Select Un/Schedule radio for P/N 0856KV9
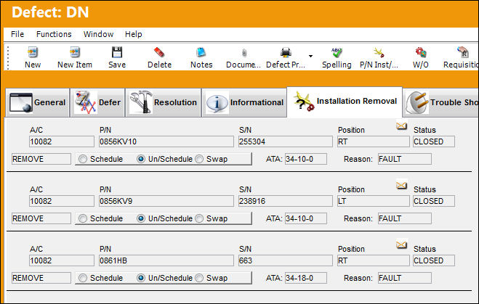 (x=141, y=218)
